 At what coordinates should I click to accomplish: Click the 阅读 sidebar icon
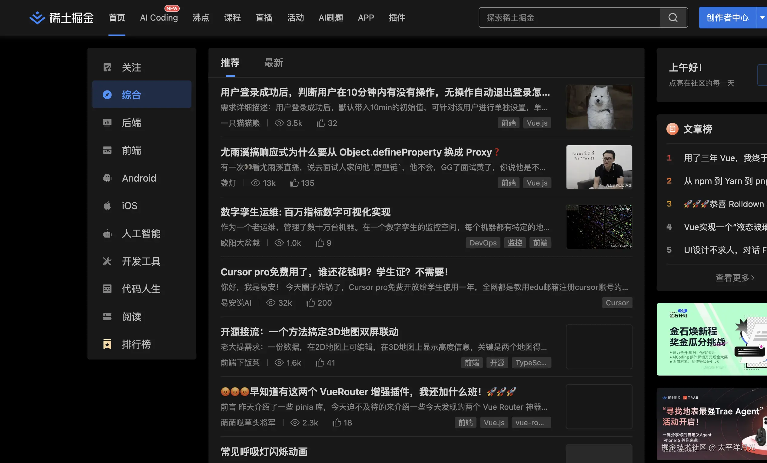[107, 316]
